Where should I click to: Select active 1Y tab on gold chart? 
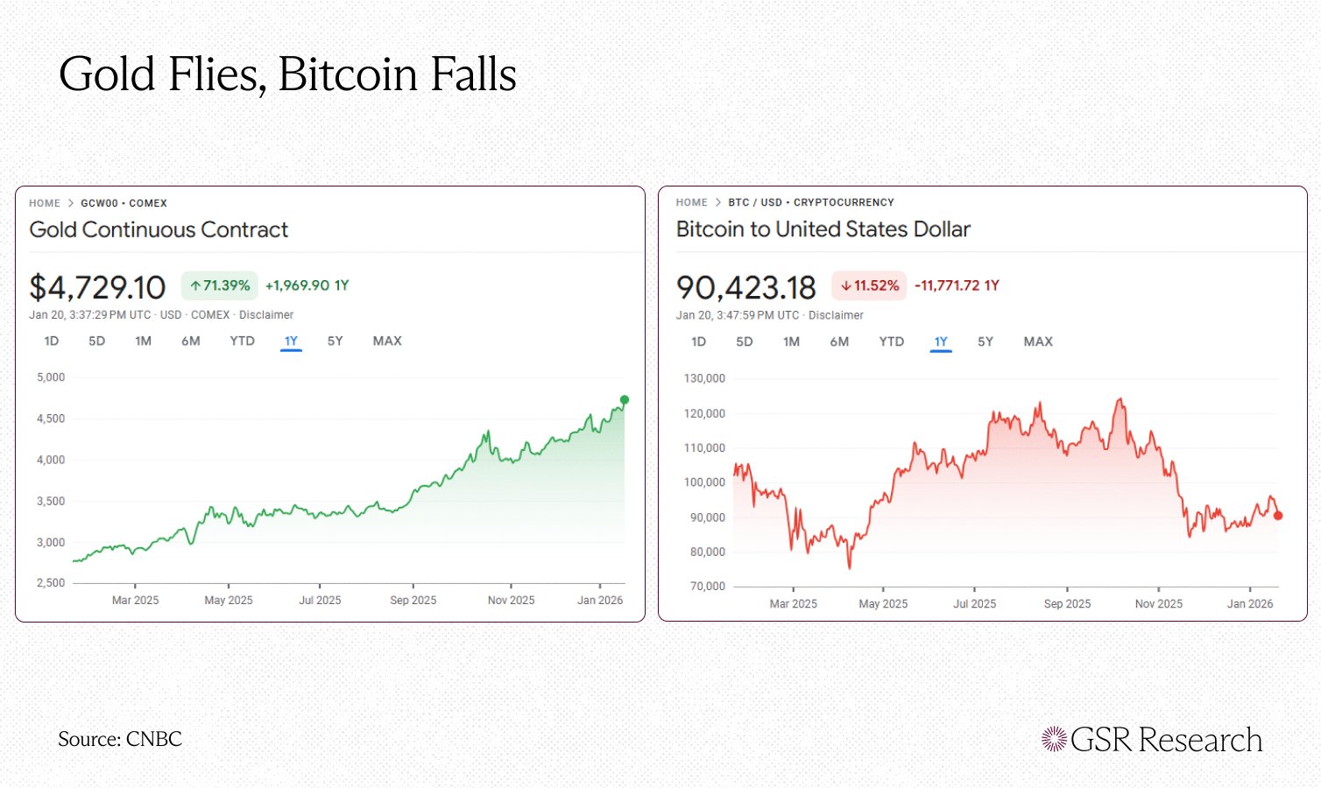(291, 341)
